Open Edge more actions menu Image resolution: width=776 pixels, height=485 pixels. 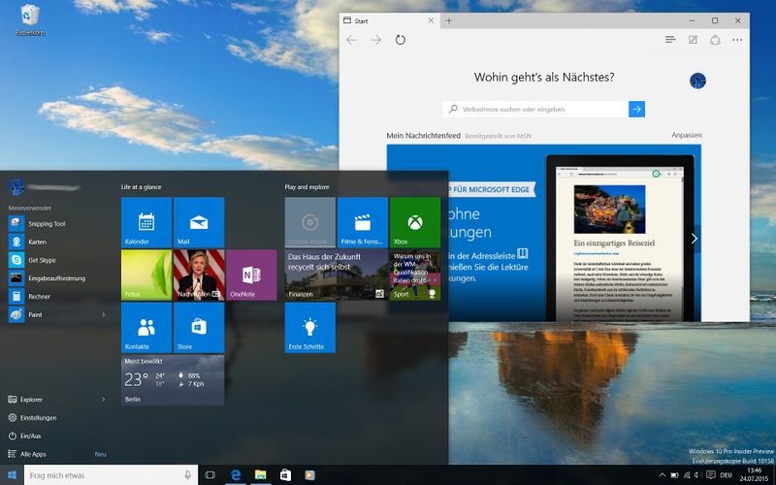(737, 40)
